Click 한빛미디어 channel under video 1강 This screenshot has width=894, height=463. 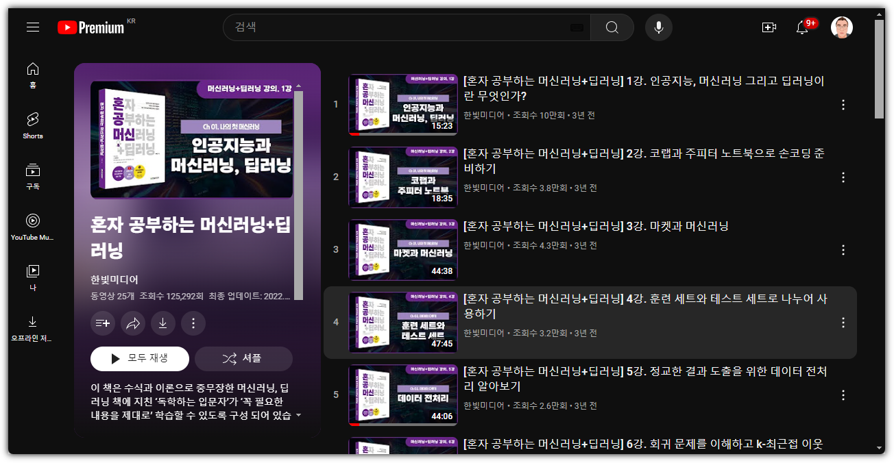[x=483, y=115]
